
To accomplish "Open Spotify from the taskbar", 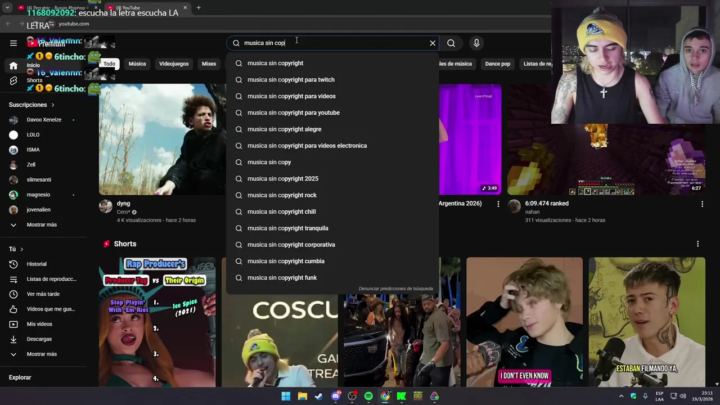I will click(x=368, y=396).
